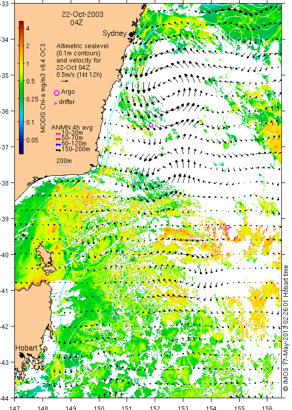Click the Argo float circle near 39.2S
292x410 pixels.
click(227, 227)
